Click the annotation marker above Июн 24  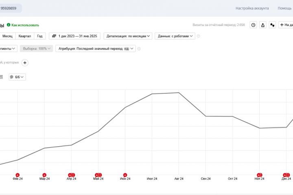125,175
